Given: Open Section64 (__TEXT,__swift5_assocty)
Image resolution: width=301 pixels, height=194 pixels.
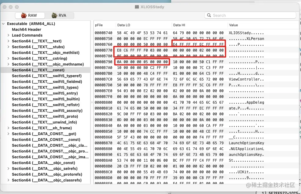Looking at the screenshot, I should (47, 111).
